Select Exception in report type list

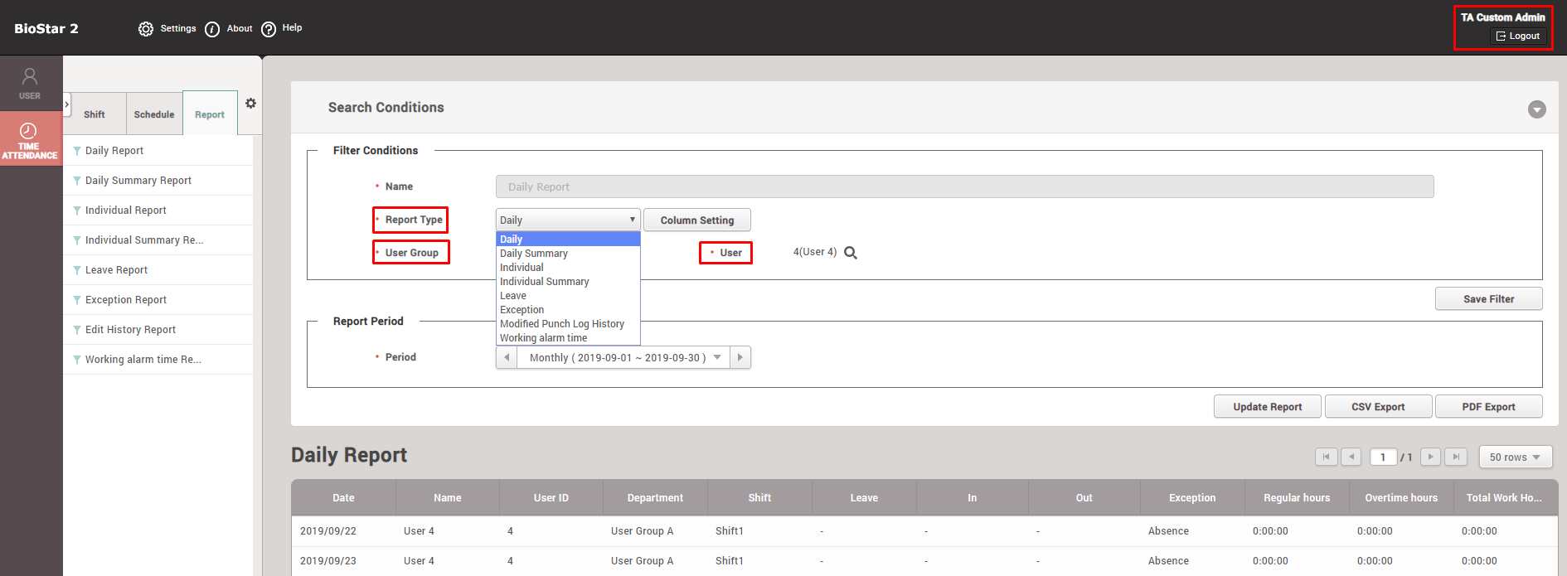522,310
